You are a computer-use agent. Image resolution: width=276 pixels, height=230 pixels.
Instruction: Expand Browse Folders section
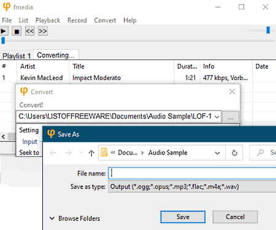point(75,218)
